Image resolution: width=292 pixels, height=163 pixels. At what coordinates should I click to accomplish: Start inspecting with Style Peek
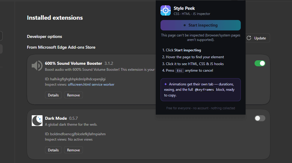point(201,25)
